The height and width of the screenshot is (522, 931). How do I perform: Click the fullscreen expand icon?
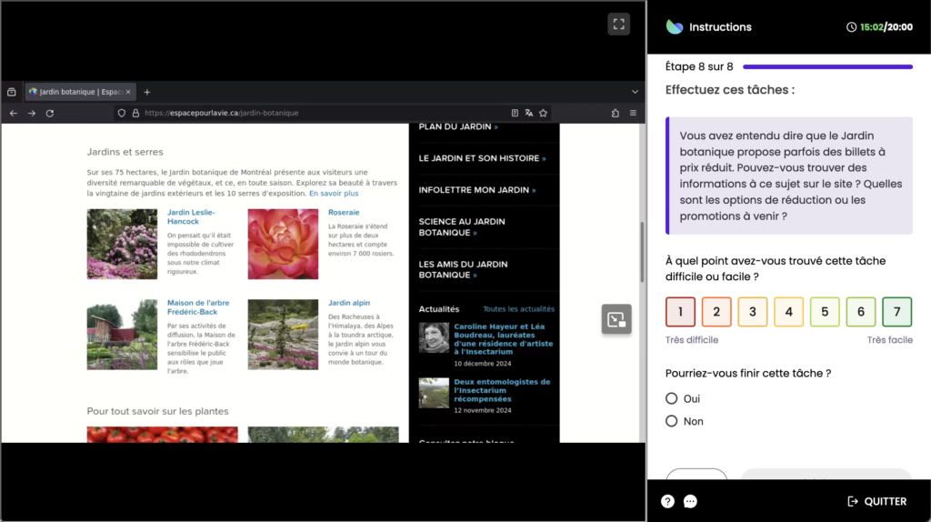(x=618, y=25)
